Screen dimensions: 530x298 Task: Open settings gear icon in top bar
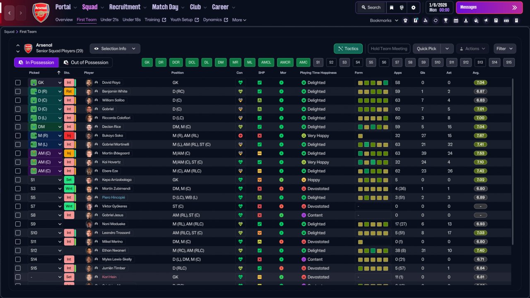(413, 7)
